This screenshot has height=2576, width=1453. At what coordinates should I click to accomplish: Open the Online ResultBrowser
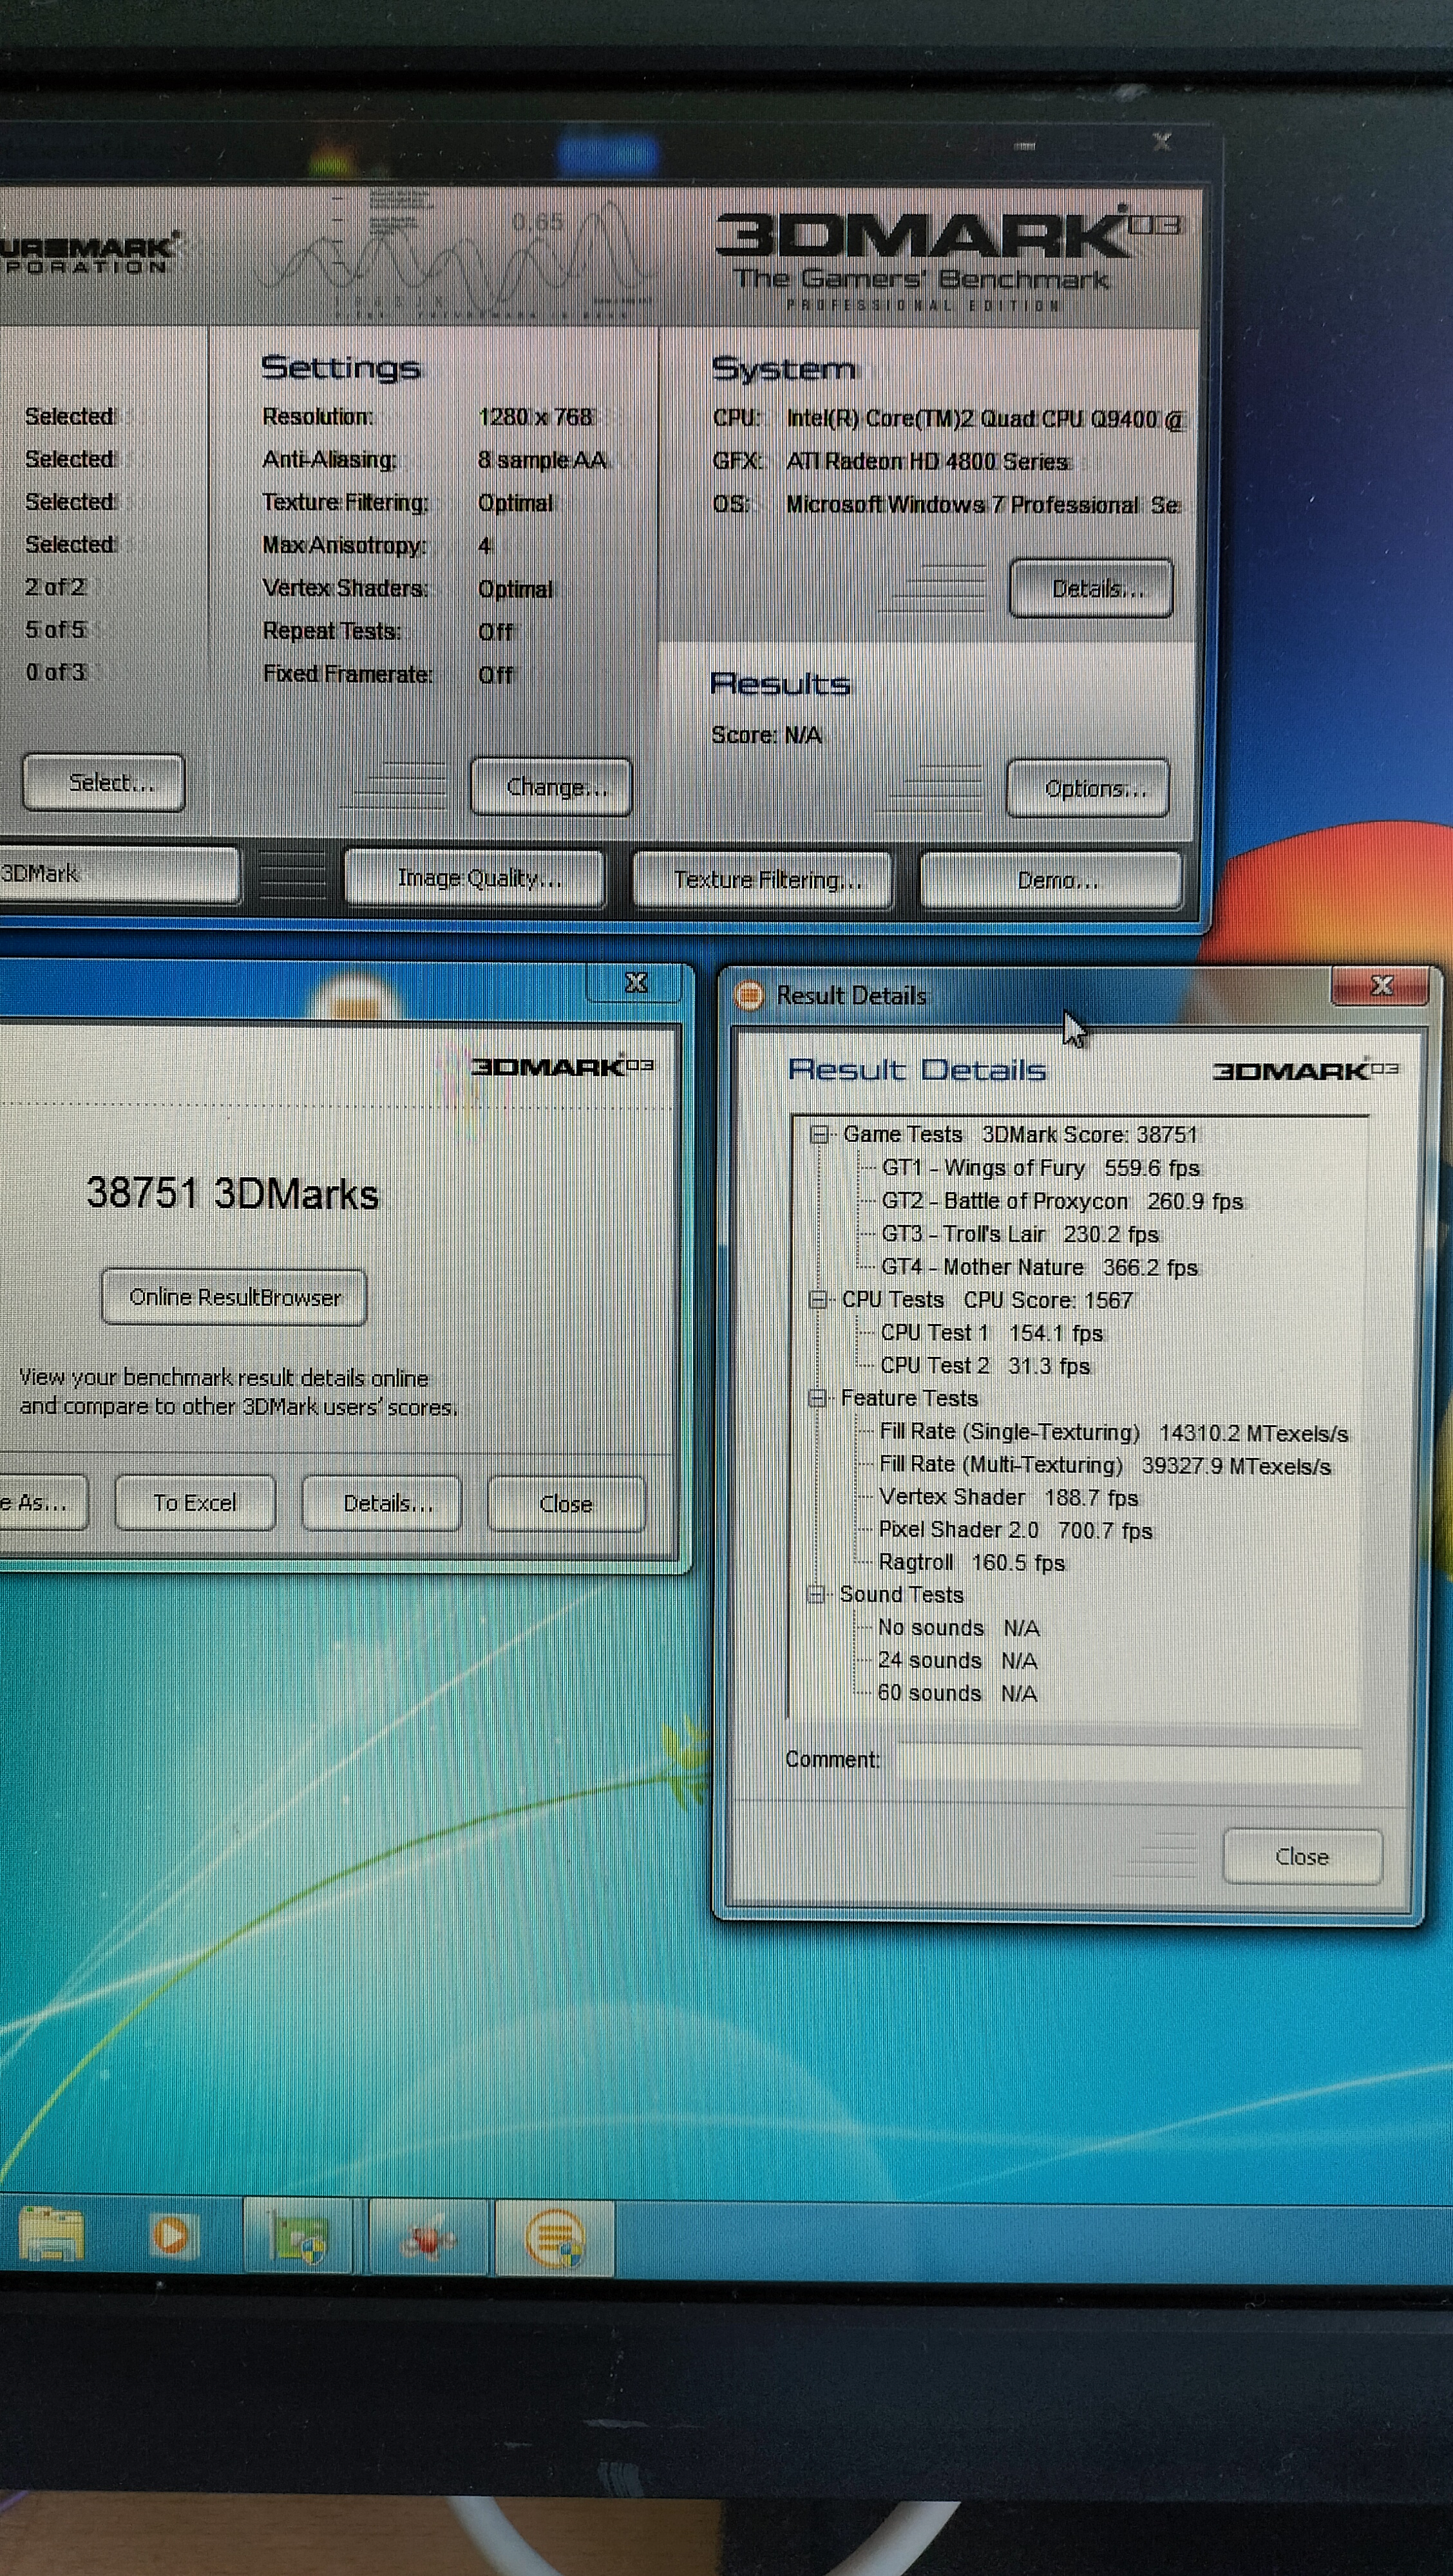click(x=234, y=1297)
